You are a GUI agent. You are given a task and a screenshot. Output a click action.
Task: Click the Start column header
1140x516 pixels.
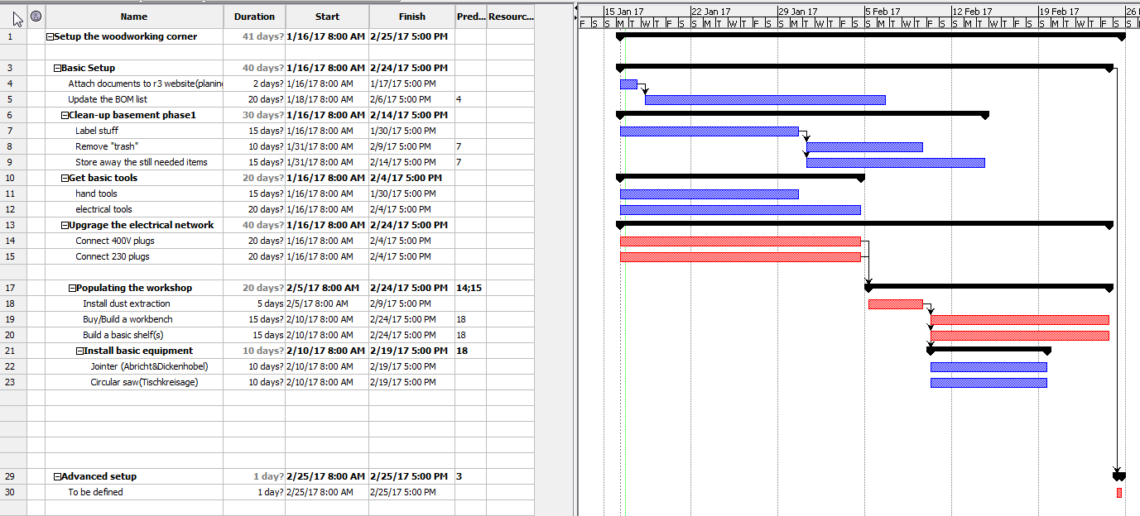(326, 16)
